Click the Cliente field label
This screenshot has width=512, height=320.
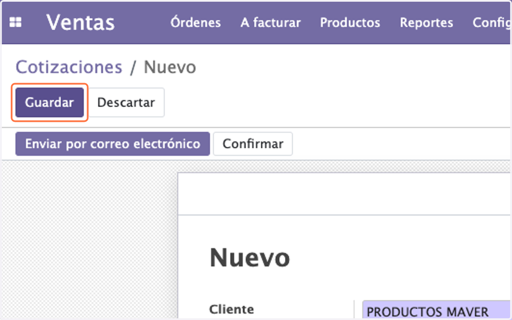click(x=232, y=309)
